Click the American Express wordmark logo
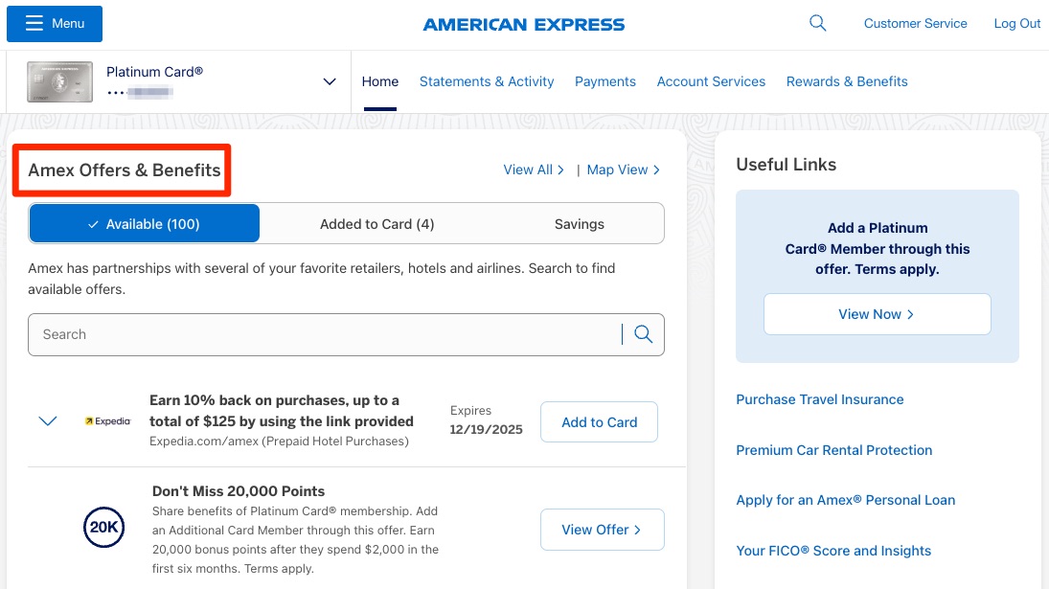 [x=523, y=23]
